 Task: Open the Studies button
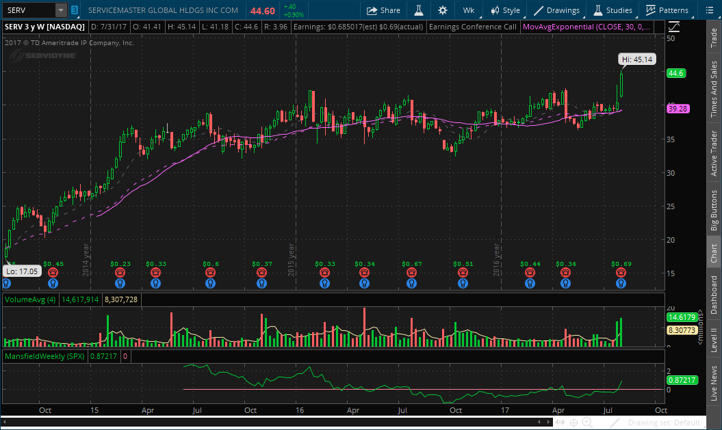pyautogui.click(x=613, y=10)
